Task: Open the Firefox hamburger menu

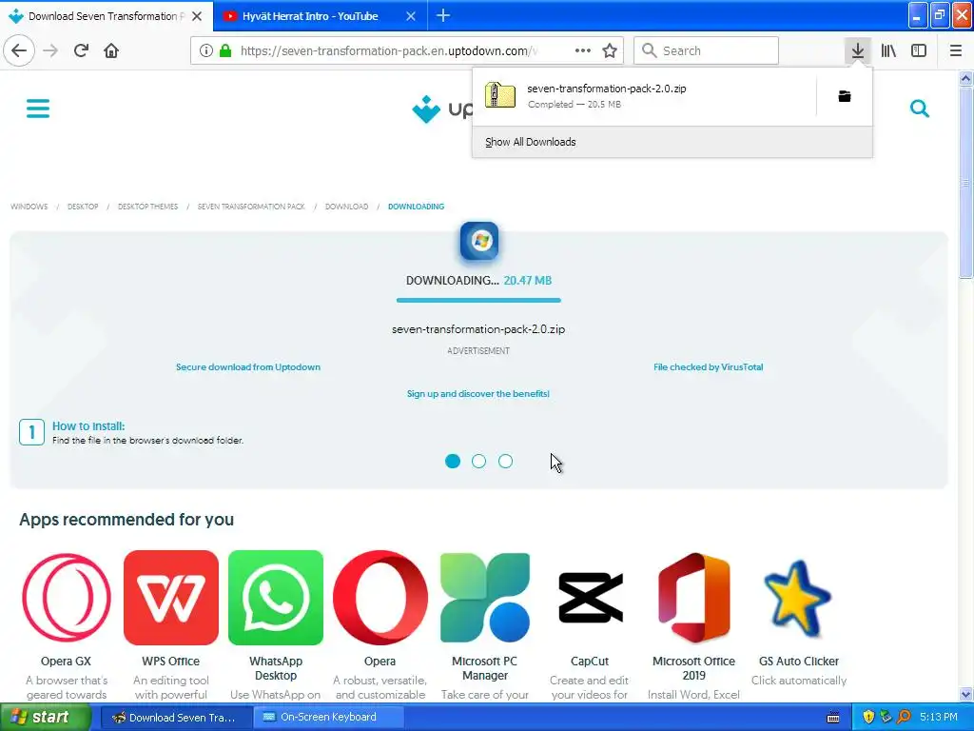Action: point(955,50)
